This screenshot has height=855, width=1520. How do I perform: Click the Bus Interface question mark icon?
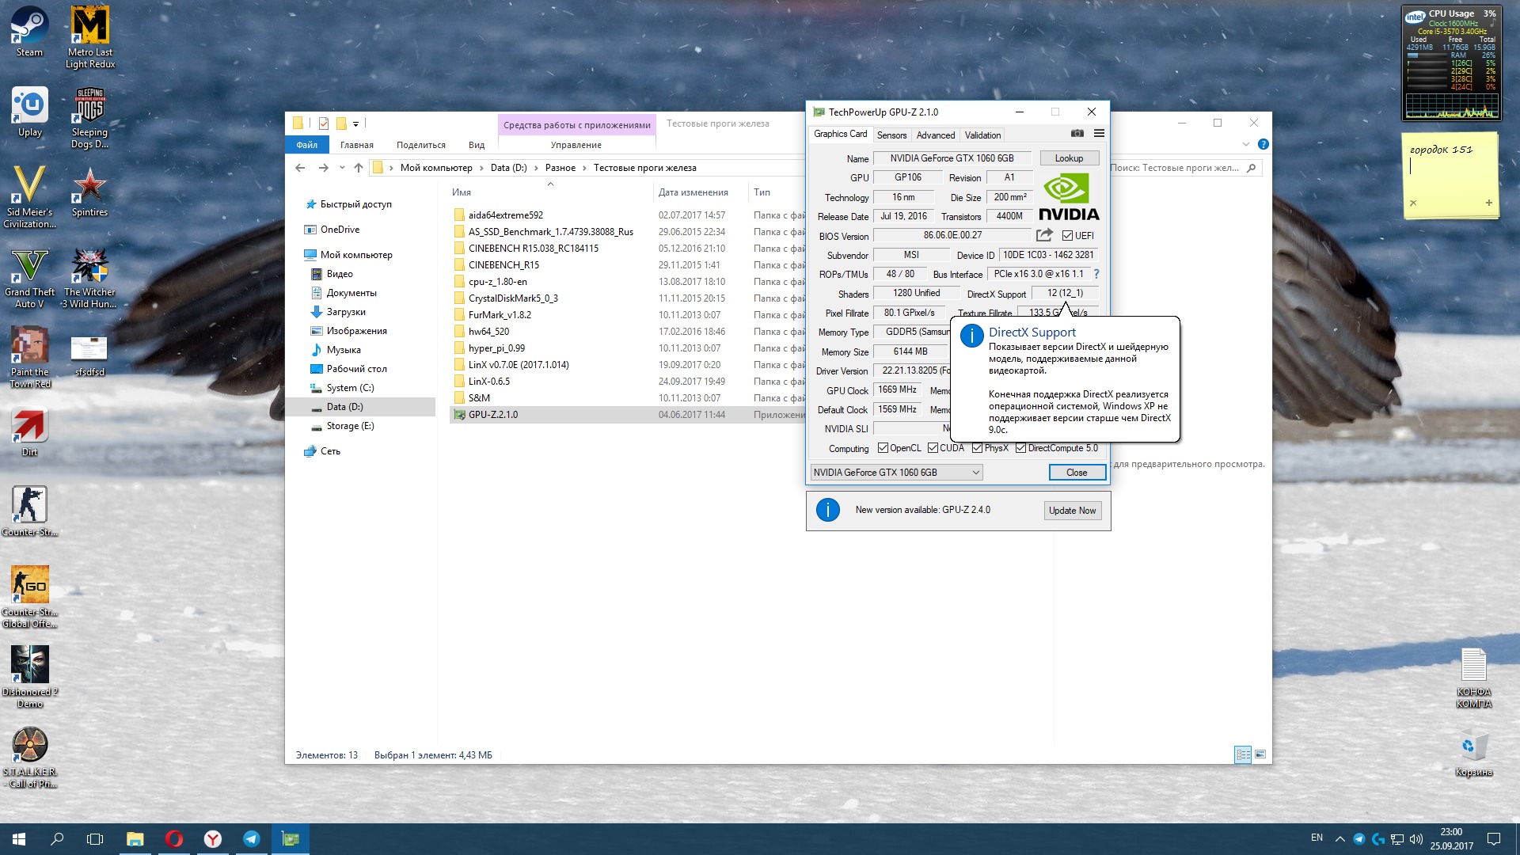(x=1096, y=274)
